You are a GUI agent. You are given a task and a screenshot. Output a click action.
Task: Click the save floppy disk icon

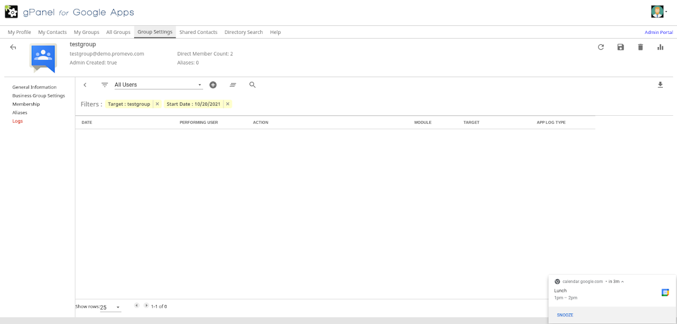point(620,47)
